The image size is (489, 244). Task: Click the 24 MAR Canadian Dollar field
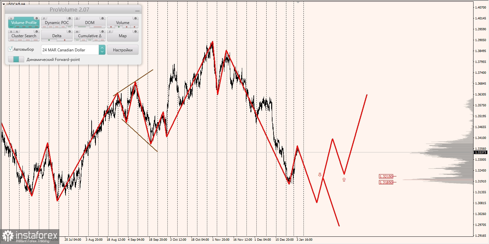click(x=70, y=50)
